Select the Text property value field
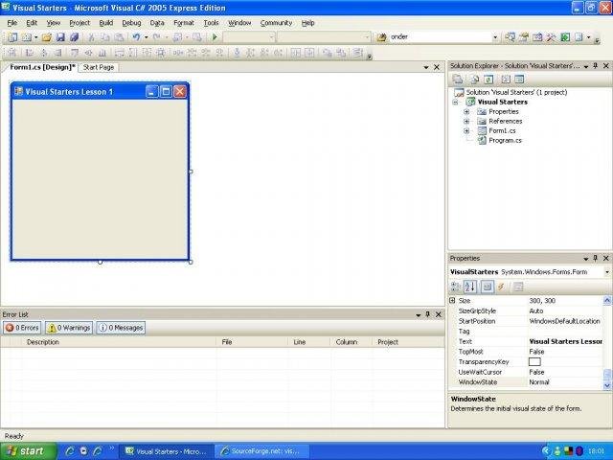Image resolution: width=613 pixels, height=460 pixels. tap(565, 341)
